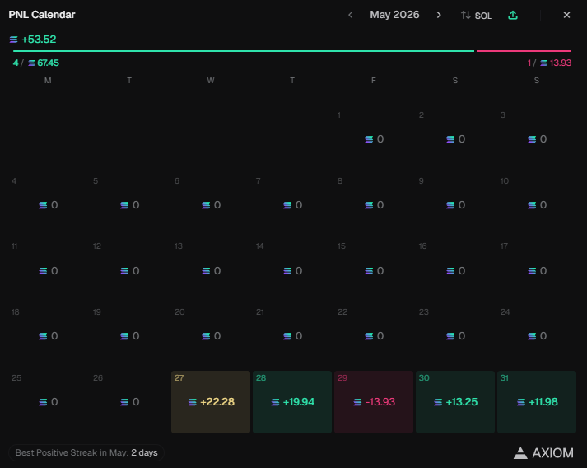Click the May 2026 month label
This screenshot has height=468, width=587.
(394, 15)
